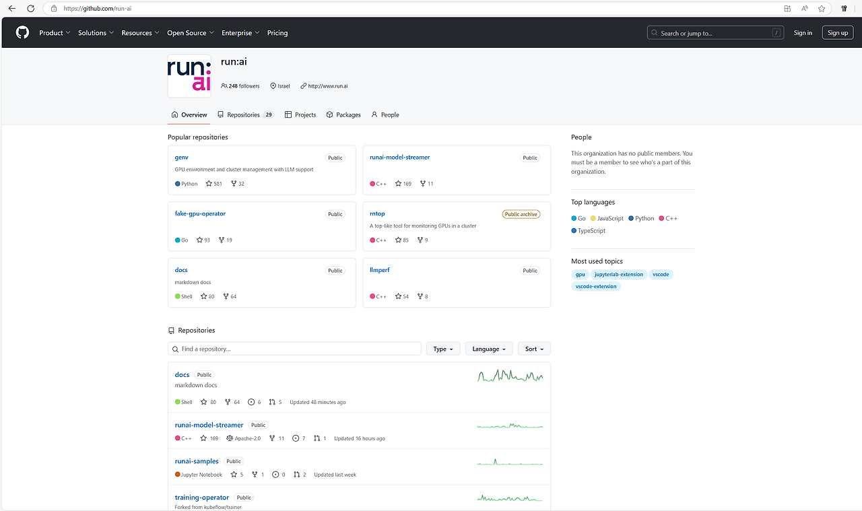This screenshot has height=511, width=862.
Task: Open issues icon in docs repository row
Action: click(251, 402)
